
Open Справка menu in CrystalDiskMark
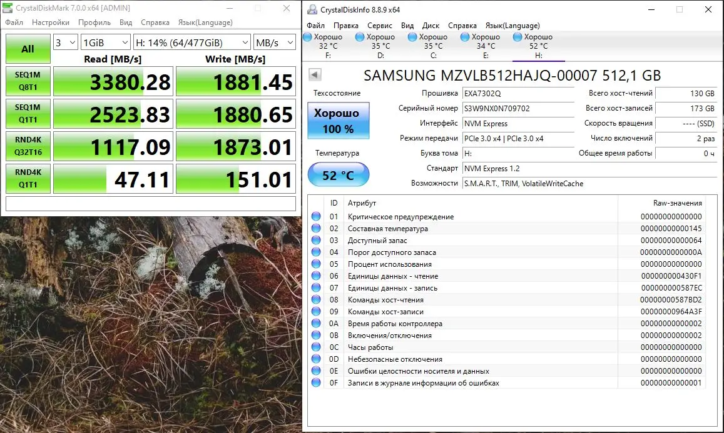pos(155,22)
